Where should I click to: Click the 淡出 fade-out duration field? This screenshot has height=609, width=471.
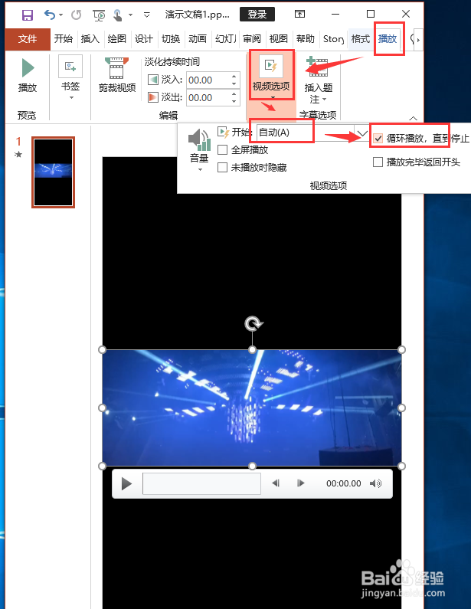(208, 97)
